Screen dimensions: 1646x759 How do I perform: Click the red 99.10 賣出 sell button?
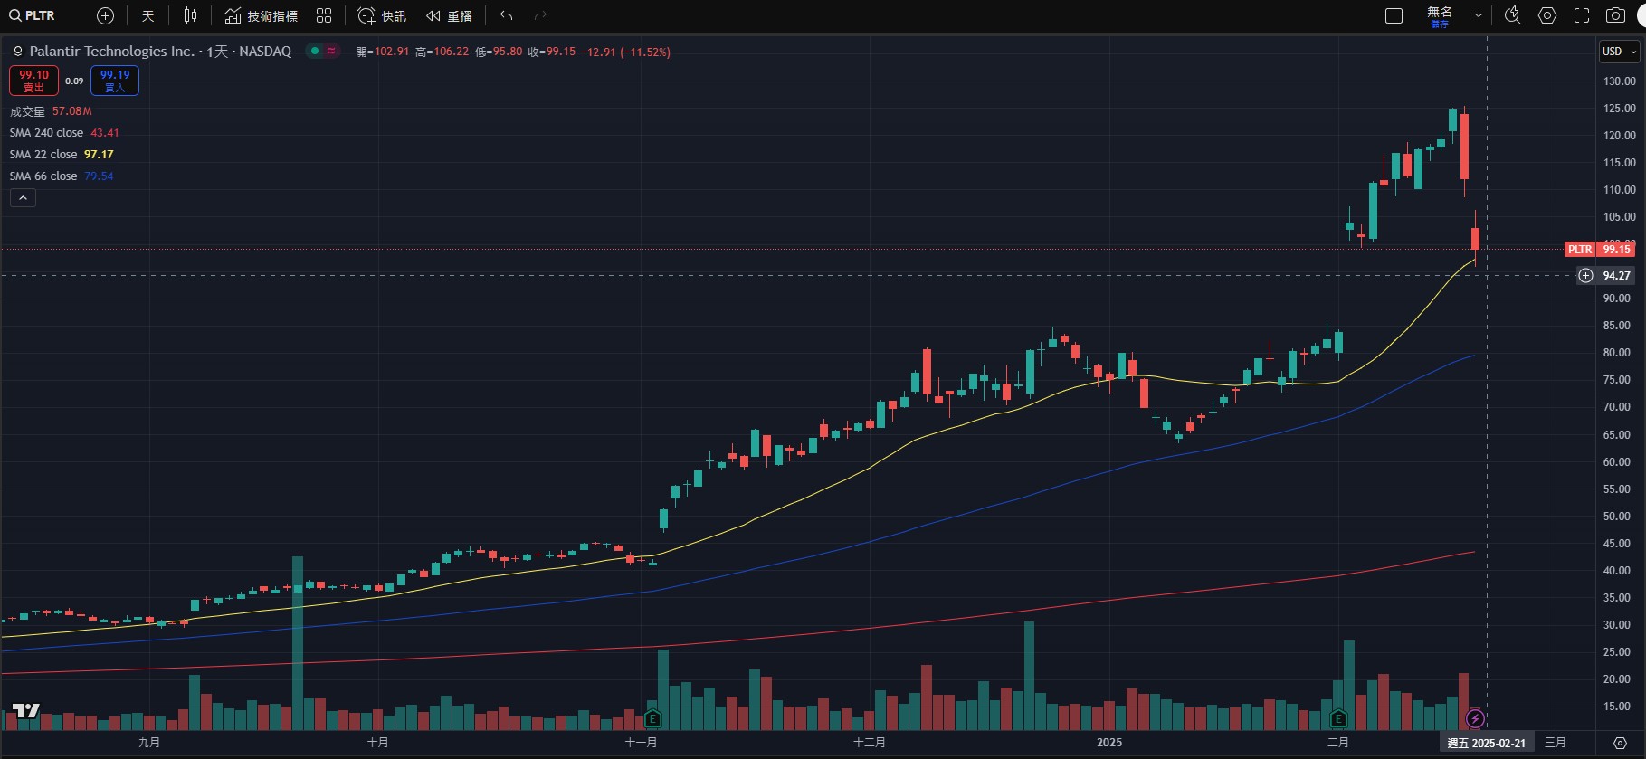(x=33, y=81)
